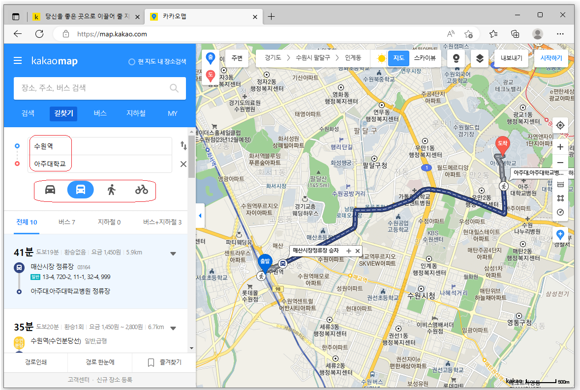Add waypoint plus on 매산시장정류장 popup
Viewport: 580px width, 390px height.
tap(348, 251)
